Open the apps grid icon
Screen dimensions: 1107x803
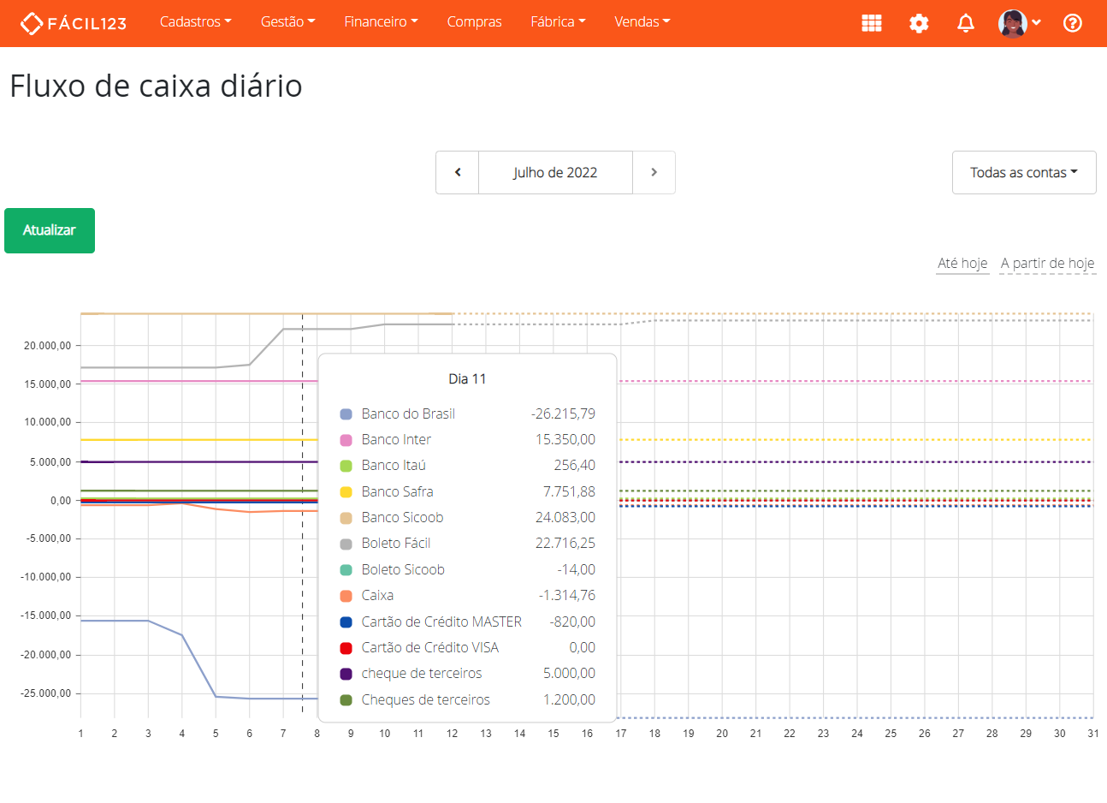coord(871,23)
